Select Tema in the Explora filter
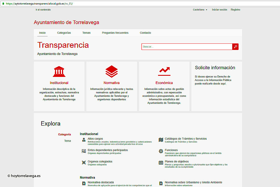This screenshot has height=187, width=280. (x=67, y=141)
